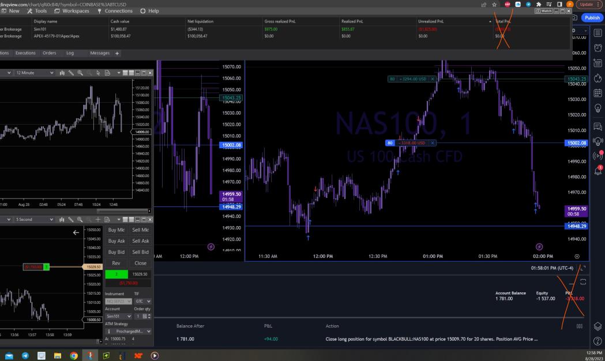Open the Chats speech bubble icon
The height and width of the screenshot is (361, 605).
pyautogui.click(x=597, y=125)
